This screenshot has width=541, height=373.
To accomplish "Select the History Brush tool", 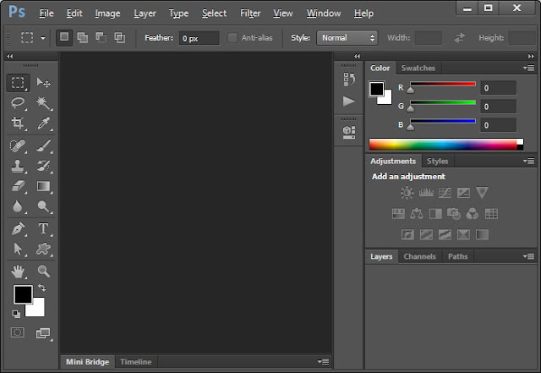I will tap(43, 166).
